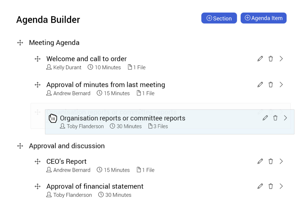Viewport: 302px width, 215px height.
Task: Edit the Approval of financial statement item
Action: pyautogui.click(x=260, y=186)
